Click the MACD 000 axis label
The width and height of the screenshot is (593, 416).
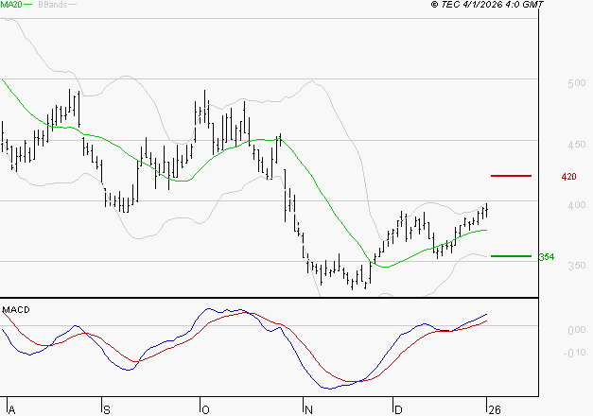(x=577, y=330)
